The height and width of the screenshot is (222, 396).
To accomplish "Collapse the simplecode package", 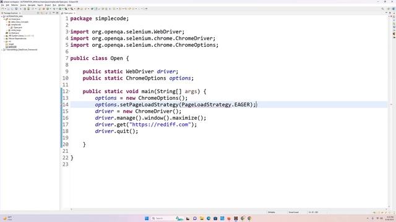I will [x=7, y=25].
